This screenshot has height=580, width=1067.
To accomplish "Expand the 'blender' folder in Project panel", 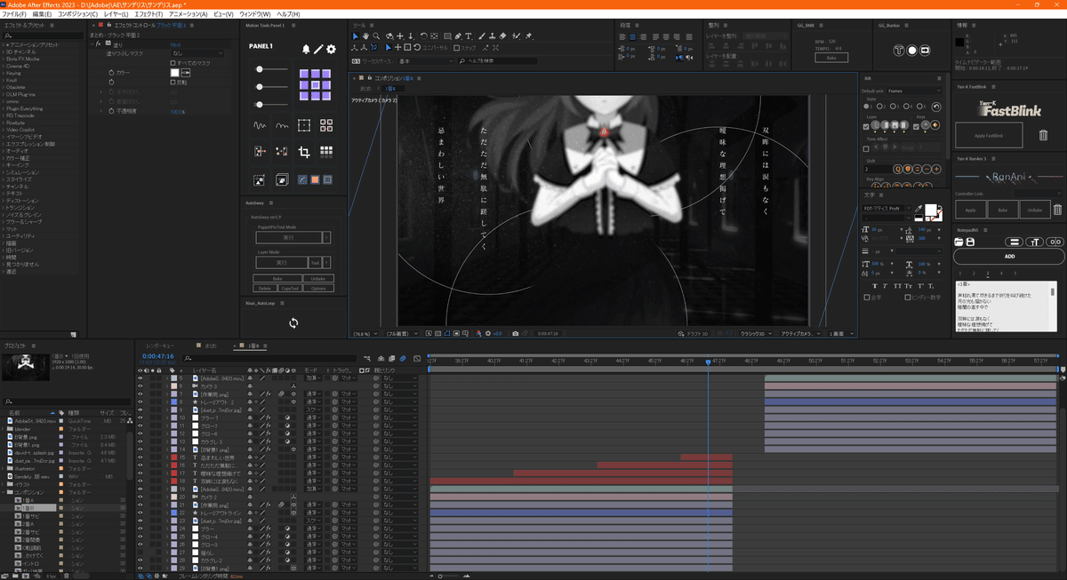I will coord(3,429).
